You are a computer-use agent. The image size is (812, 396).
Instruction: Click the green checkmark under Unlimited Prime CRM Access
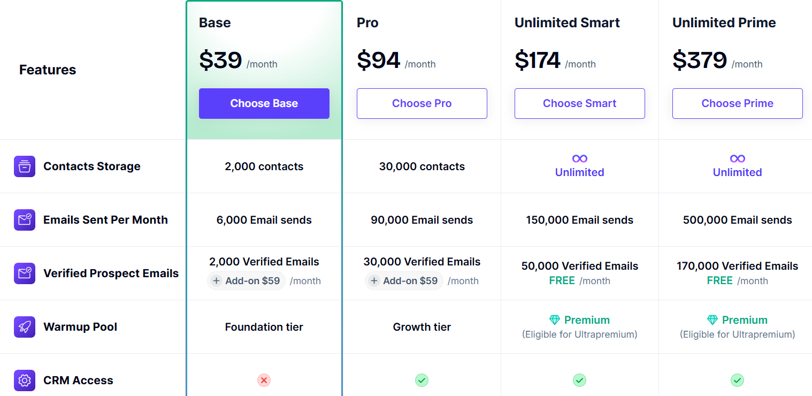737,380
